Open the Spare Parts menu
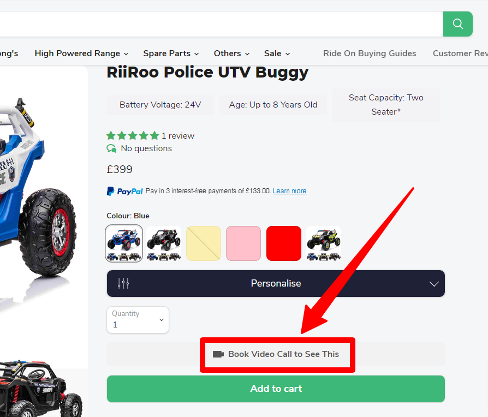This screenshot has height=417, width=488. pos(171,53)
